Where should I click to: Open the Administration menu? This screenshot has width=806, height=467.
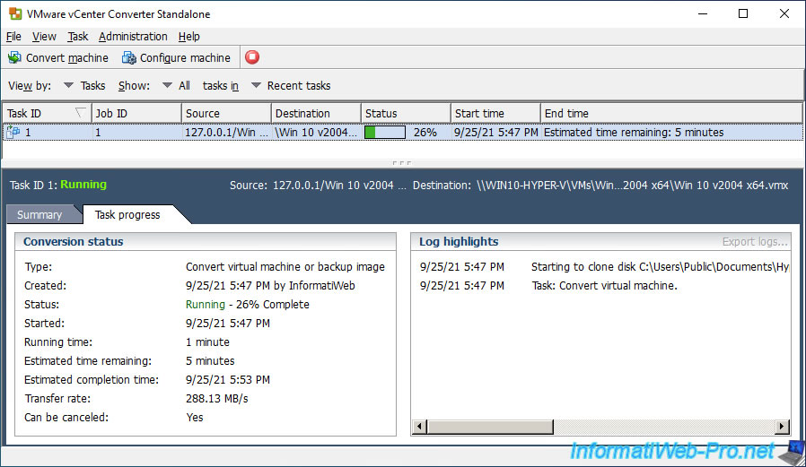click(133, 37)
